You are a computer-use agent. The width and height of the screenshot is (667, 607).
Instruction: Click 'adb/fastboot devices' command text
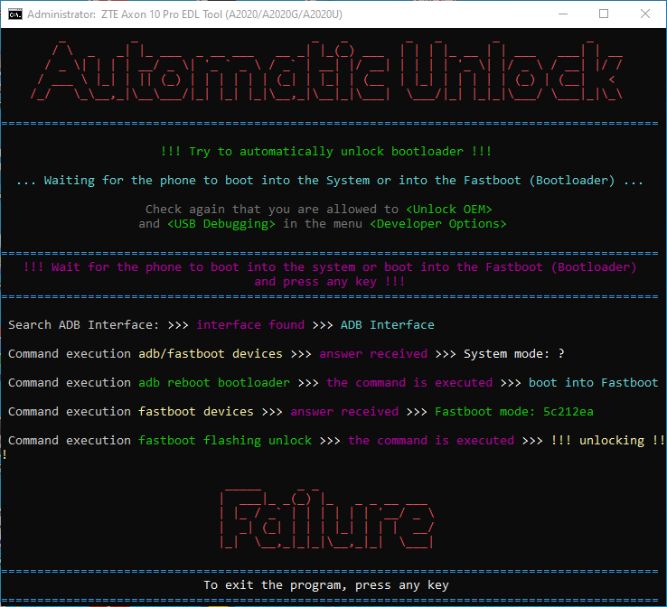211,354
